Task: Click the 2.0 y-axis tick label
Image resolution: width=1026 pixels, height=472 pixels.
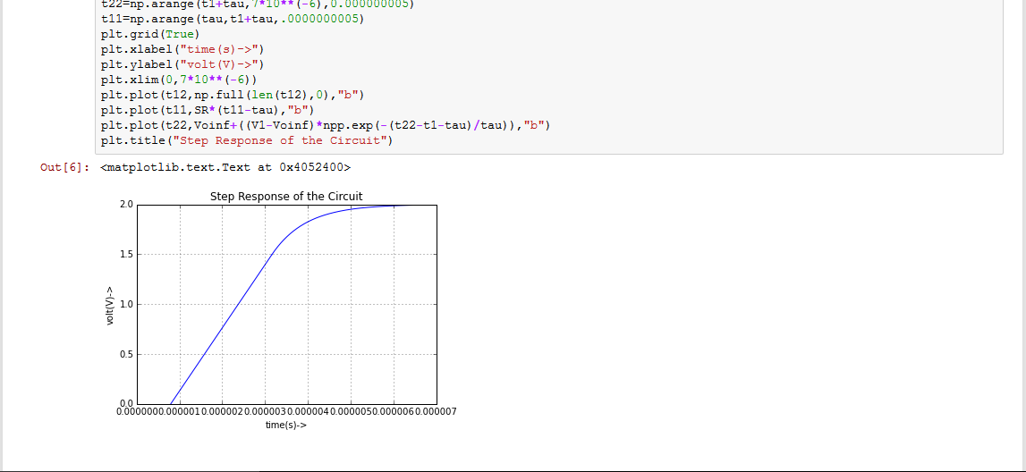Action: click(127, 206)
